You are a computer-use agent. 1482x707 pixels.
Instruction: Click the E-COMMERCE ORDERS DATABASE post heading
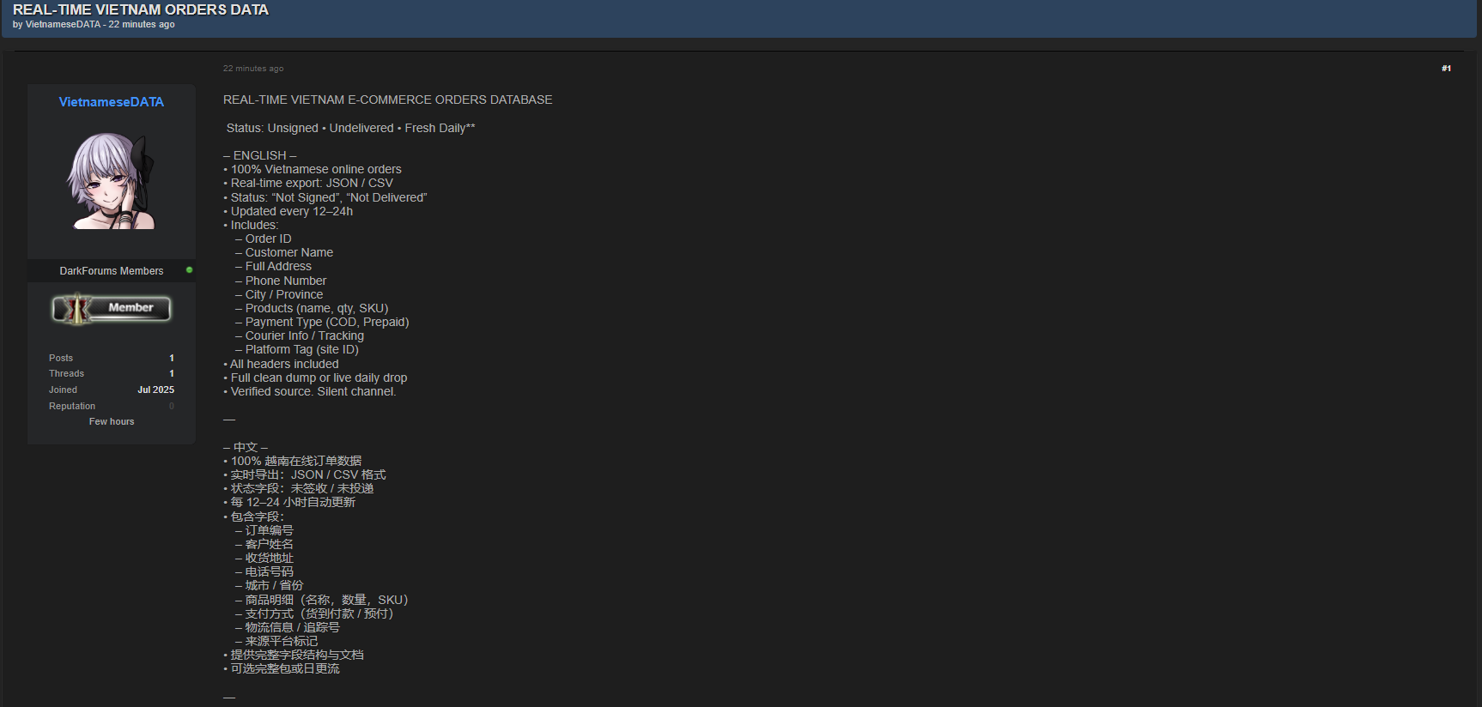point(387,100)
